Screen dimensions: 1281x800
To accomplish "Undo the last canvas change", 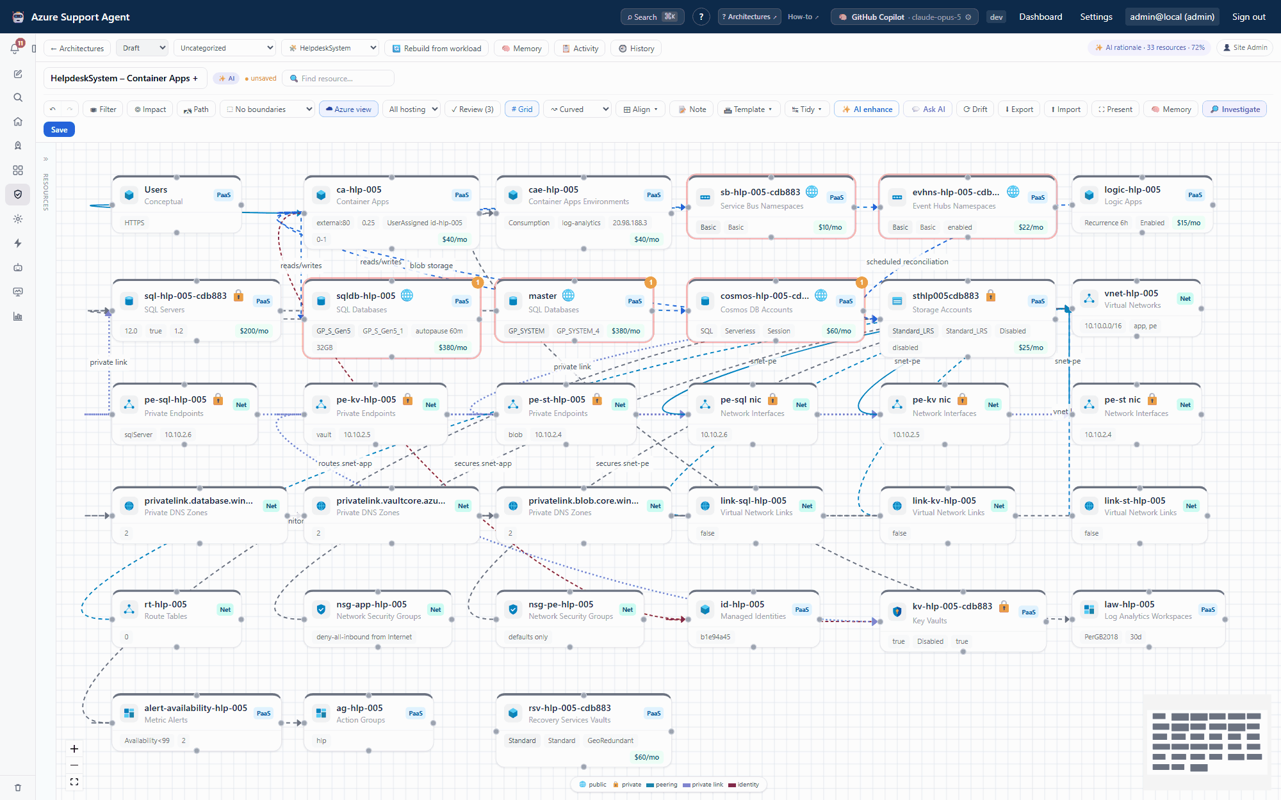I will pyautogui.click(x=53, y=109).
